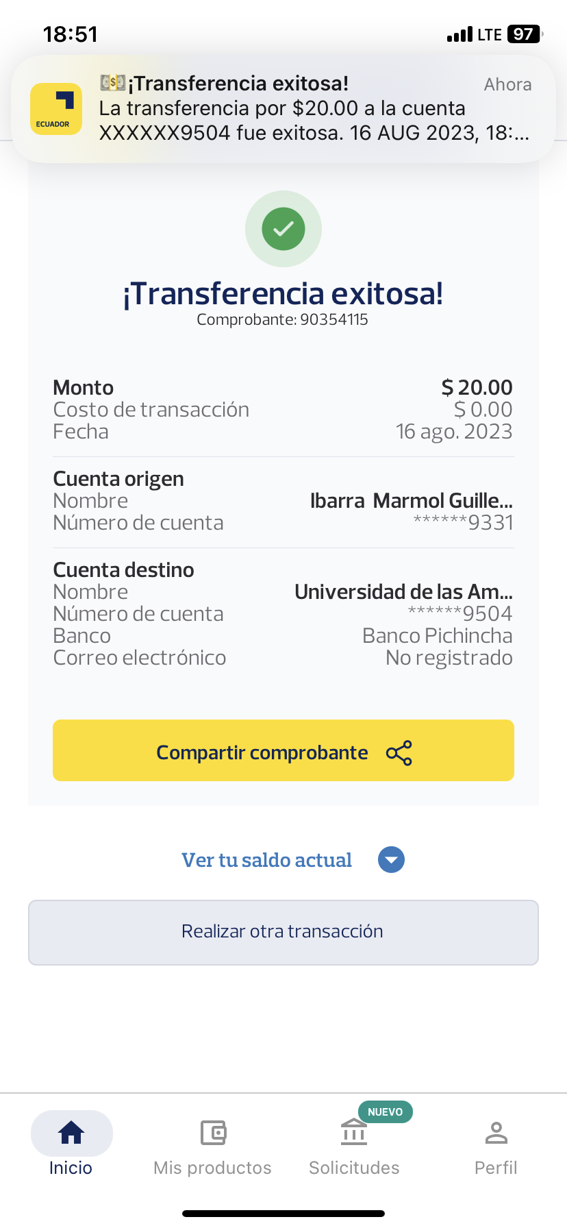Tap the Solicitudes bank building icon

click(x=354, y=1133)
